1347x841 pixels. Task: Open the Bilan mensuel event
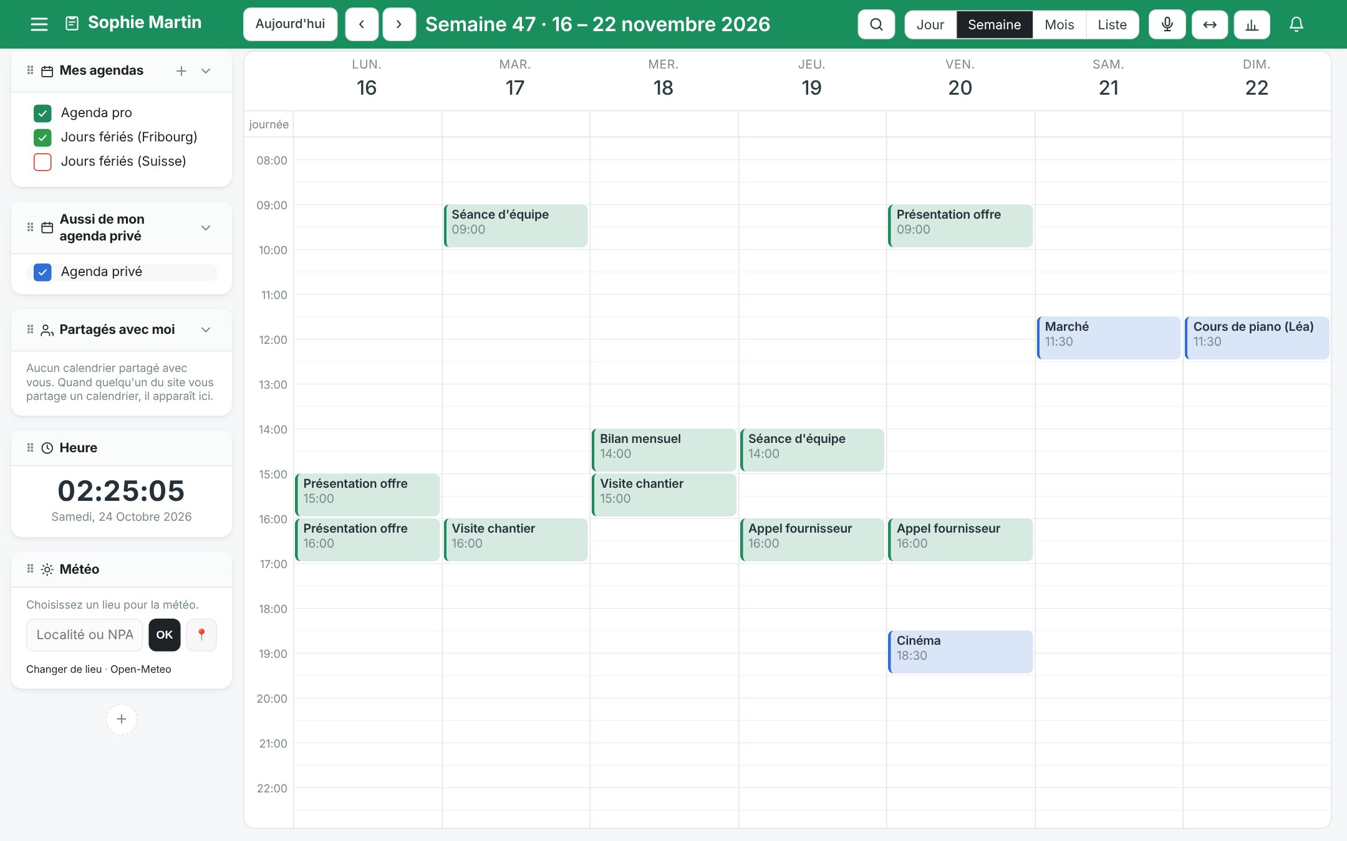(x=664, y=450)
